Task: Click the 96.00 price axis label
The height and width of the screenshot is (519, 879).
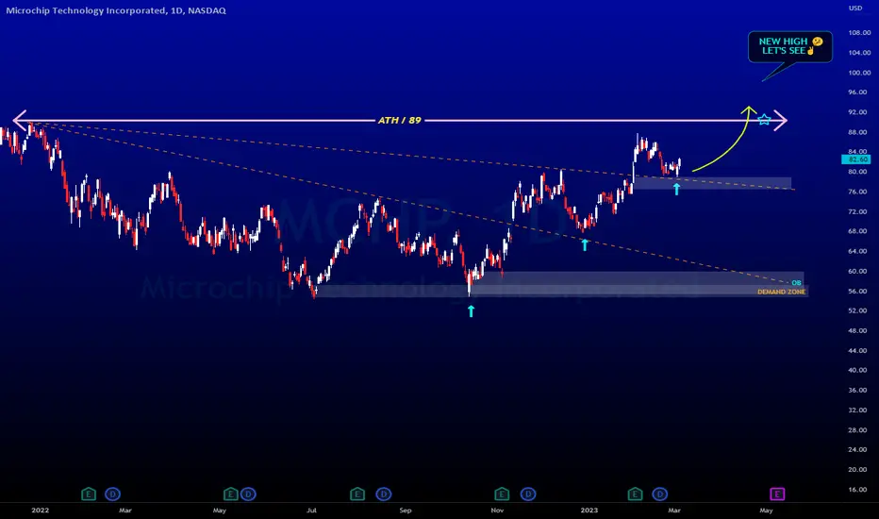Action: coord(857,92)
